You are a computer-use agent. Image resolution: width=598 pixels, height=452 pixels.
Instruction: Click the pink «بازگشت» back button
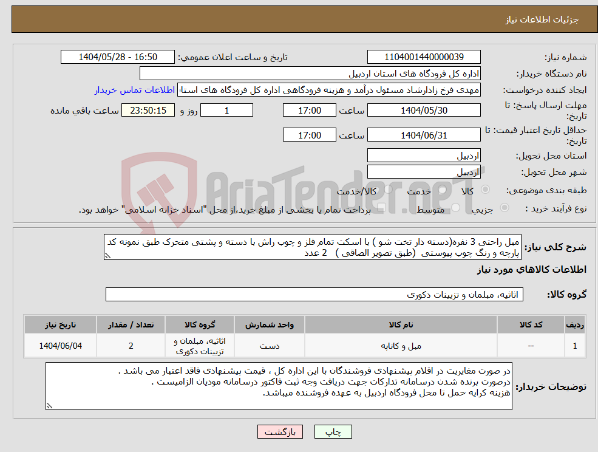tap(280, 431)
